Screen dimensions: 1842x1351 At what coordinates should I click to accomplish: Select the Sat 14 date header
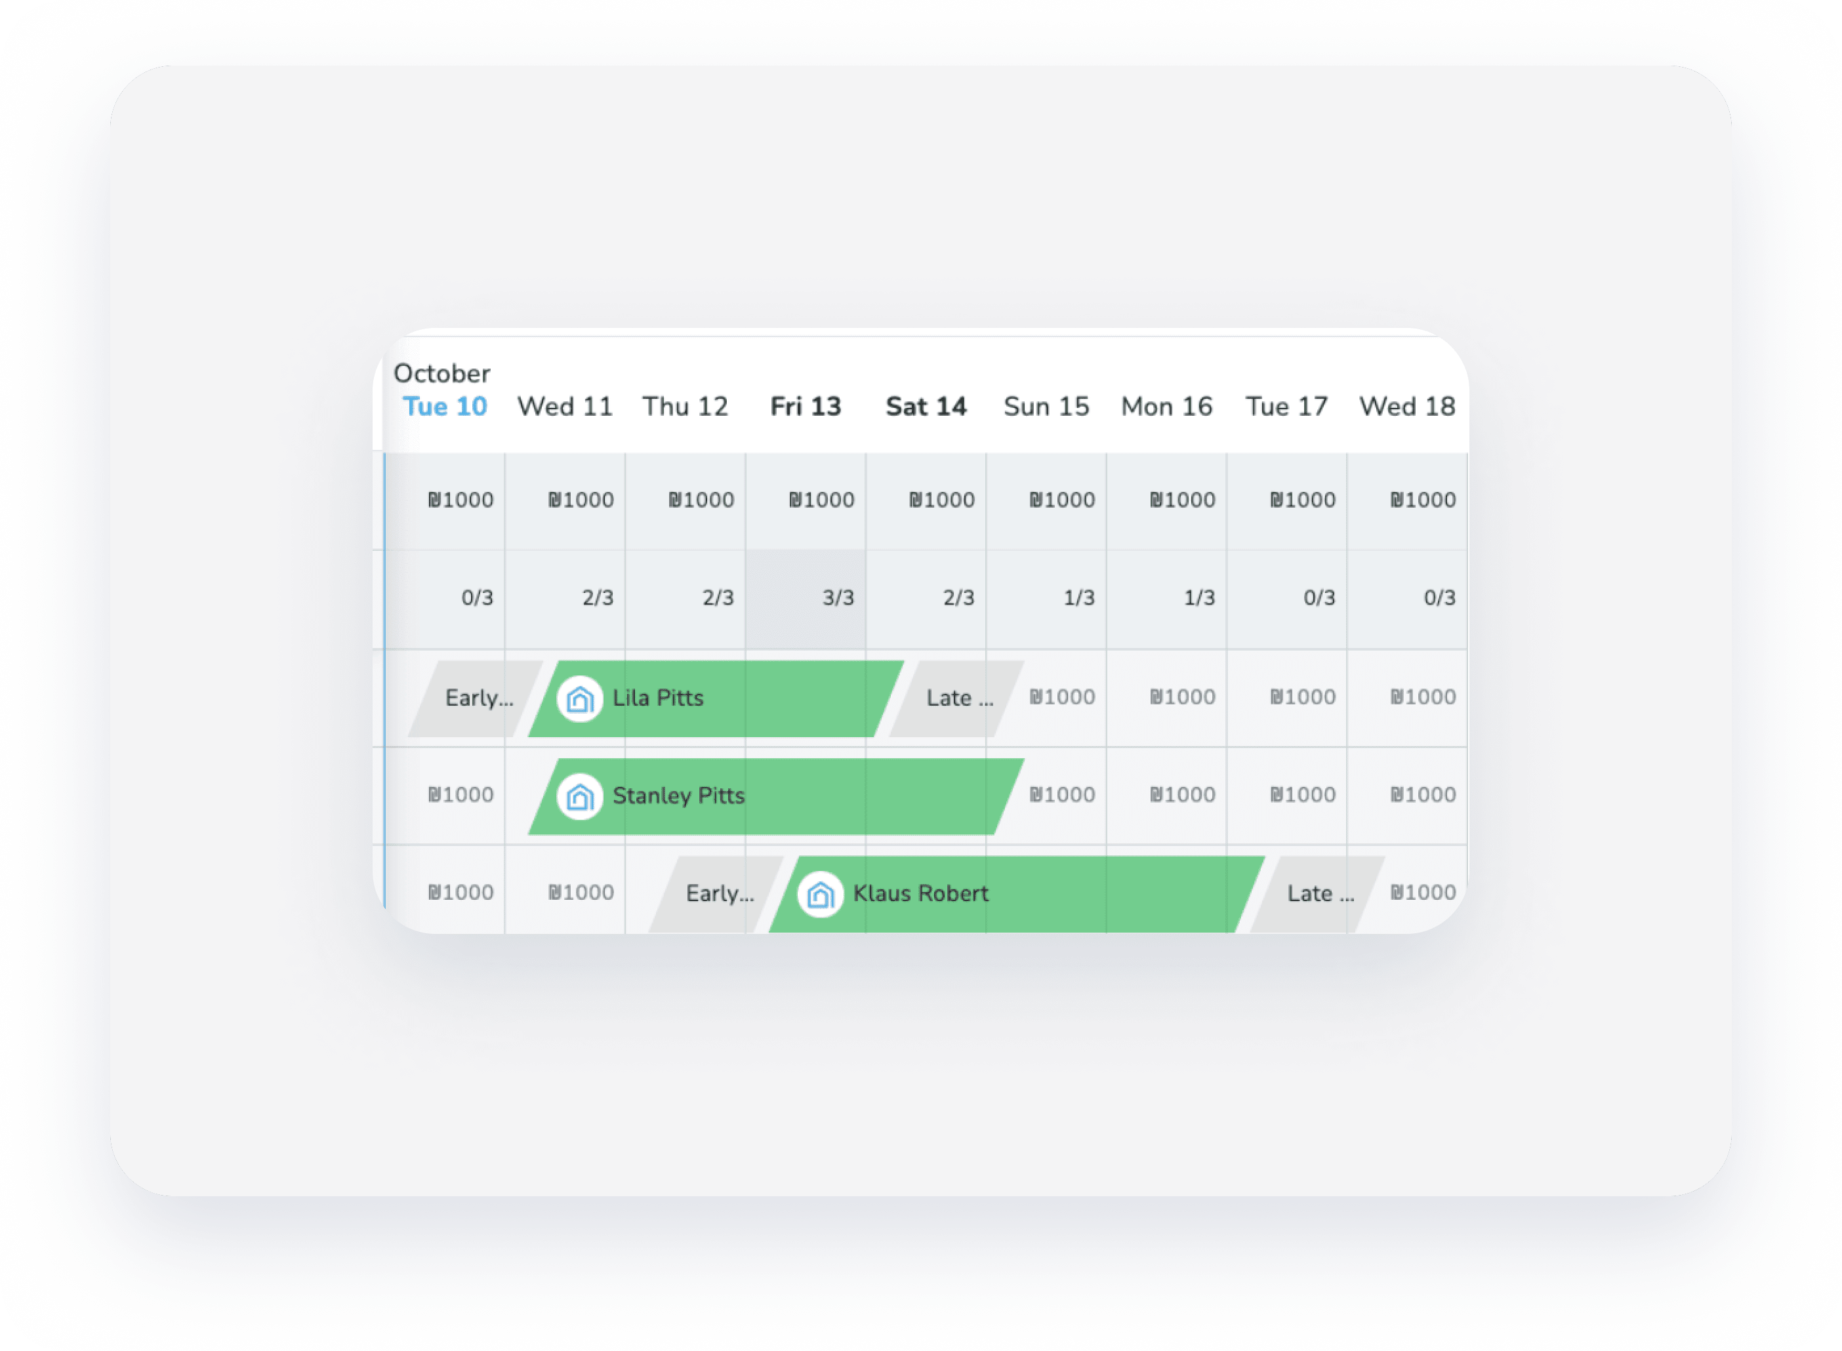click(926, 407)
